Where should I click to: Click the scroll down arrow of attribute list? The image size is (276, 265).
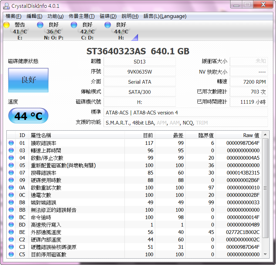[x=265, y=254]
